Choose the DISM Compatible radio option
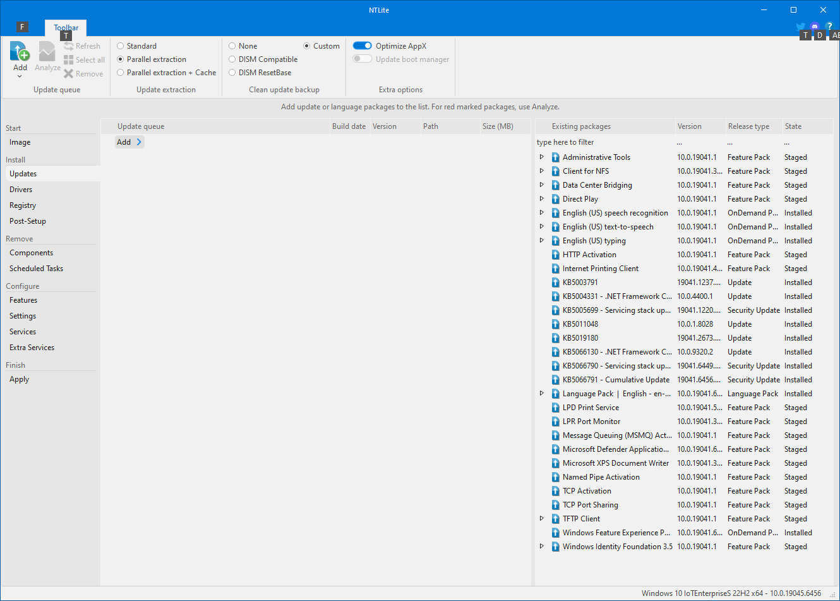Screen dimensions: 840x601 (x=232, y=59)
